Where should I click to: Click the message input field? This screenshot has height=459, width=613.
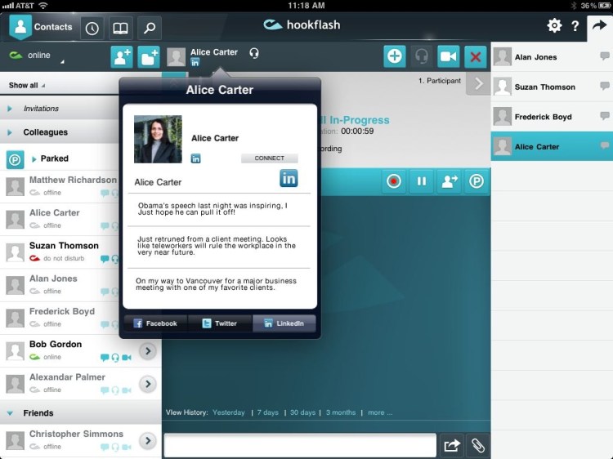pos(300,445)
